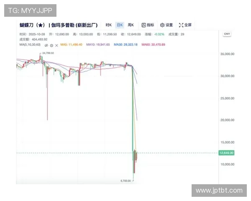Click the open price 12,690.00
Viewport: 251px width, 201px height.
(62, 34)
